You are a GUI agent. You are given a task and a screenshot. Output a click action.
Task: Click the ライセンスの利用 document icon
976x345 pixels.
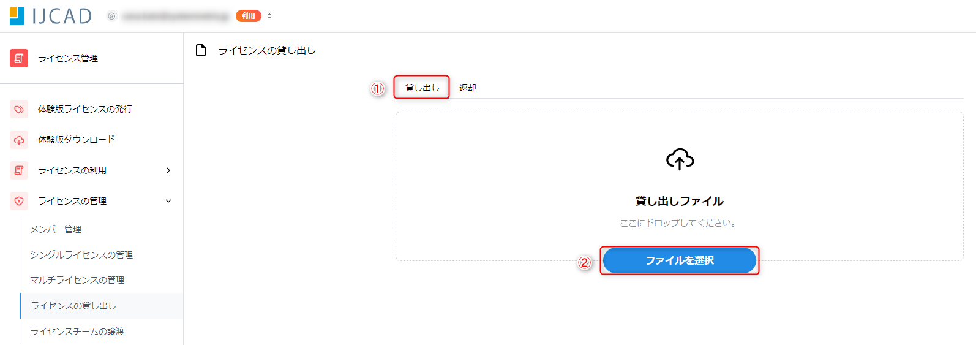coord(19,170)
